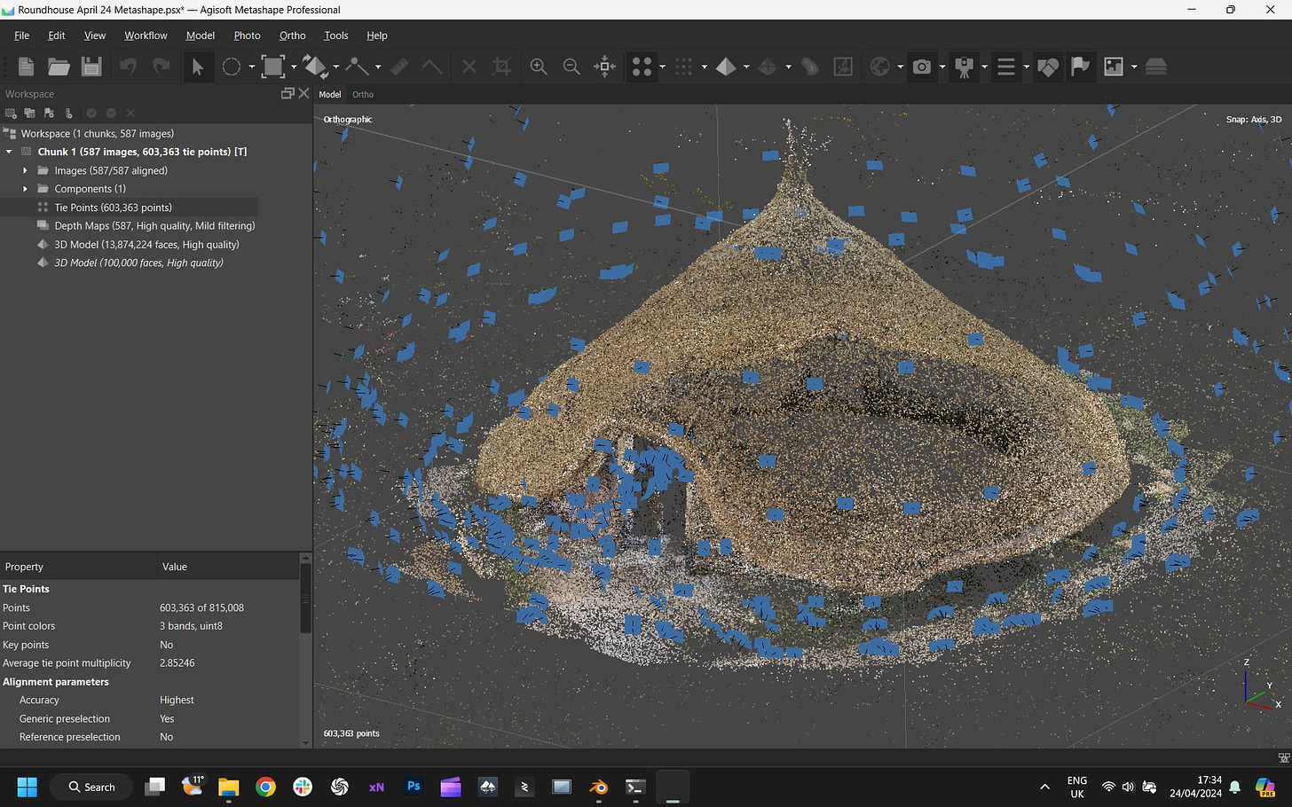Click the tiled model display icon
Screen dimensions: 1292x807
pyautogui.click(x=768, y=67)
